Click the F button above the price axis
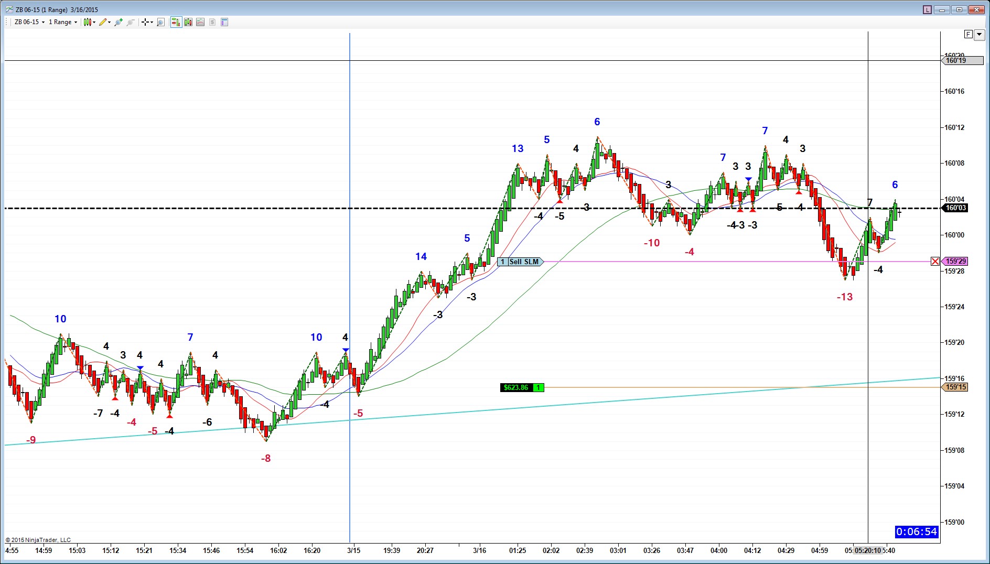This screenshot has width=990, height=564. point(968,35)
